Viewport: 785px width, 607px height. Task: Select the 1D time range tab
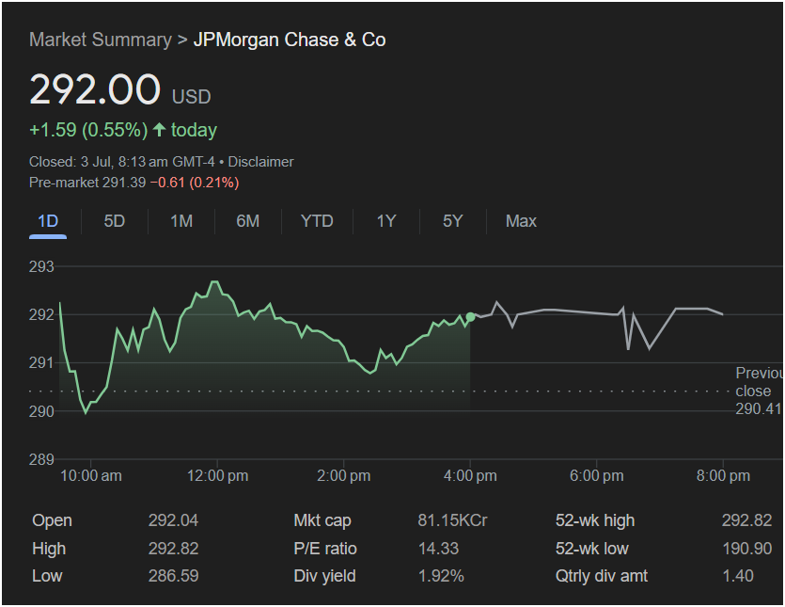coord(48,221)
